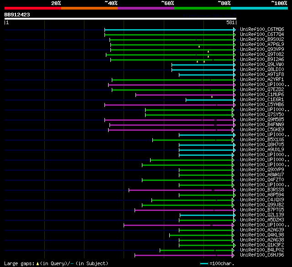The width and height of the screenshot is (292, 267).
Task: Open hit UniRef100_B9S0U2 label
Action: 262,40
